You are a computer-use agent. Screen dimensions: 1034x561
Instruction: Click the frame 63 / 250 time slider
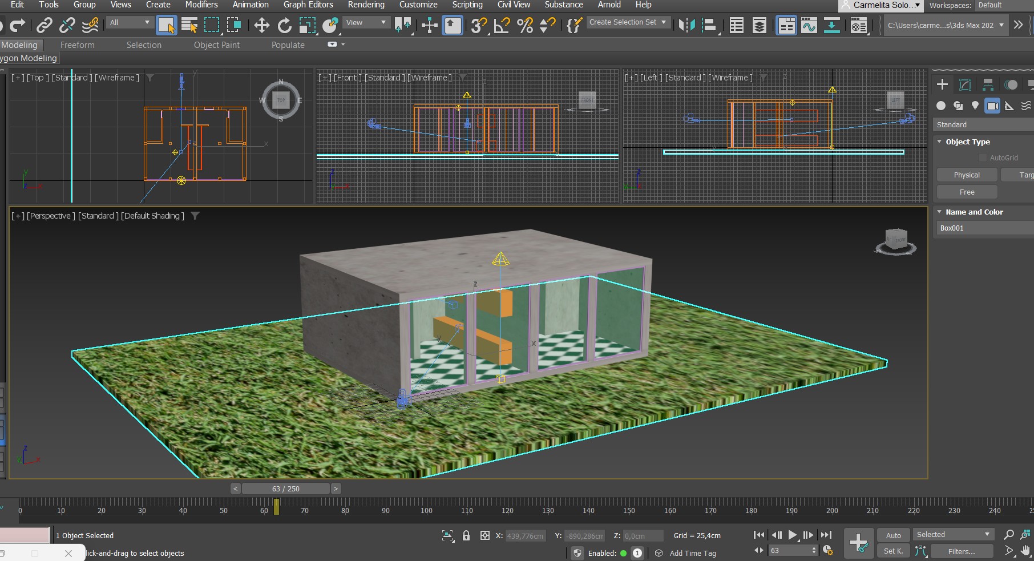point(285,489)
